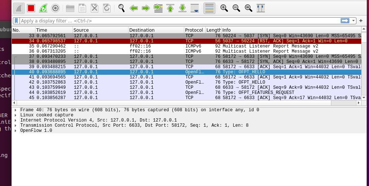Jump to the last packet
Viewport: 369px width, 186px height.
click(182, 8)
